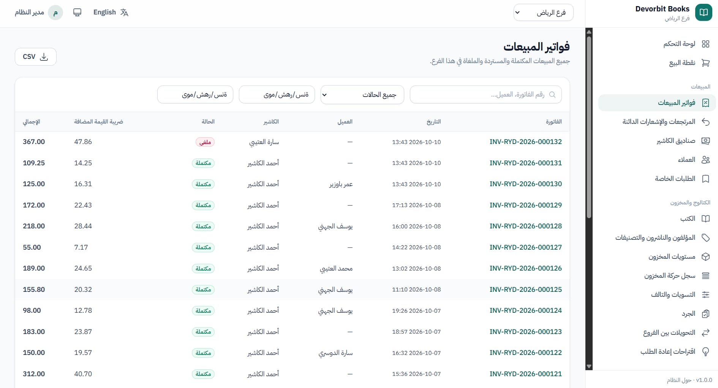
Task: Open the end date filter field
Action: 195,95
